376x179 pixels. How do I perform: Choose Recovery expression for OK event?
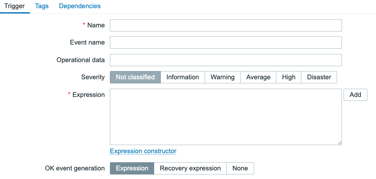point(190,168)
